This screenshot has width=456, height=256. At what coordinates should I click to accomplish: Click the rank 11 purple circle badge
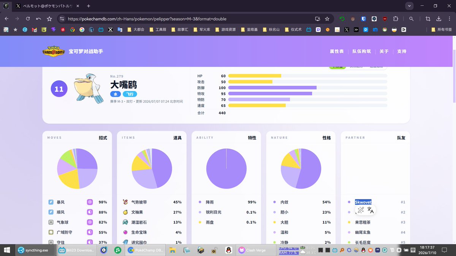[x=59, y=90]
